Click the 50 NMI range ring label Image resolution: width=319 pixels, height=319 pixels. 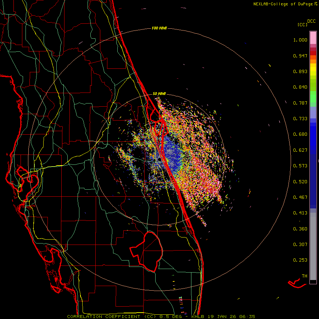click(159, 94)
